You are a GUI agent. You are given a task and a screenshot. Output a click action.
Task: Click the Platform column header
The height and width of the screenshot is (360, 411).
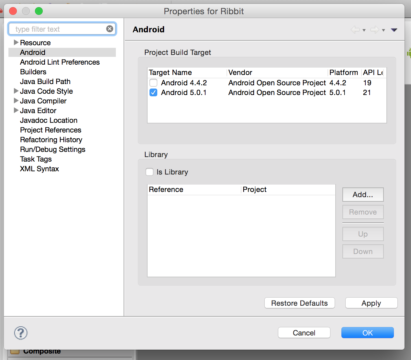click(345, 73)
